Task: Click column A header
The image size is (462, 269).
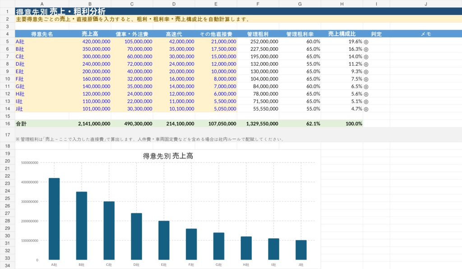Action: click(42, 4)
